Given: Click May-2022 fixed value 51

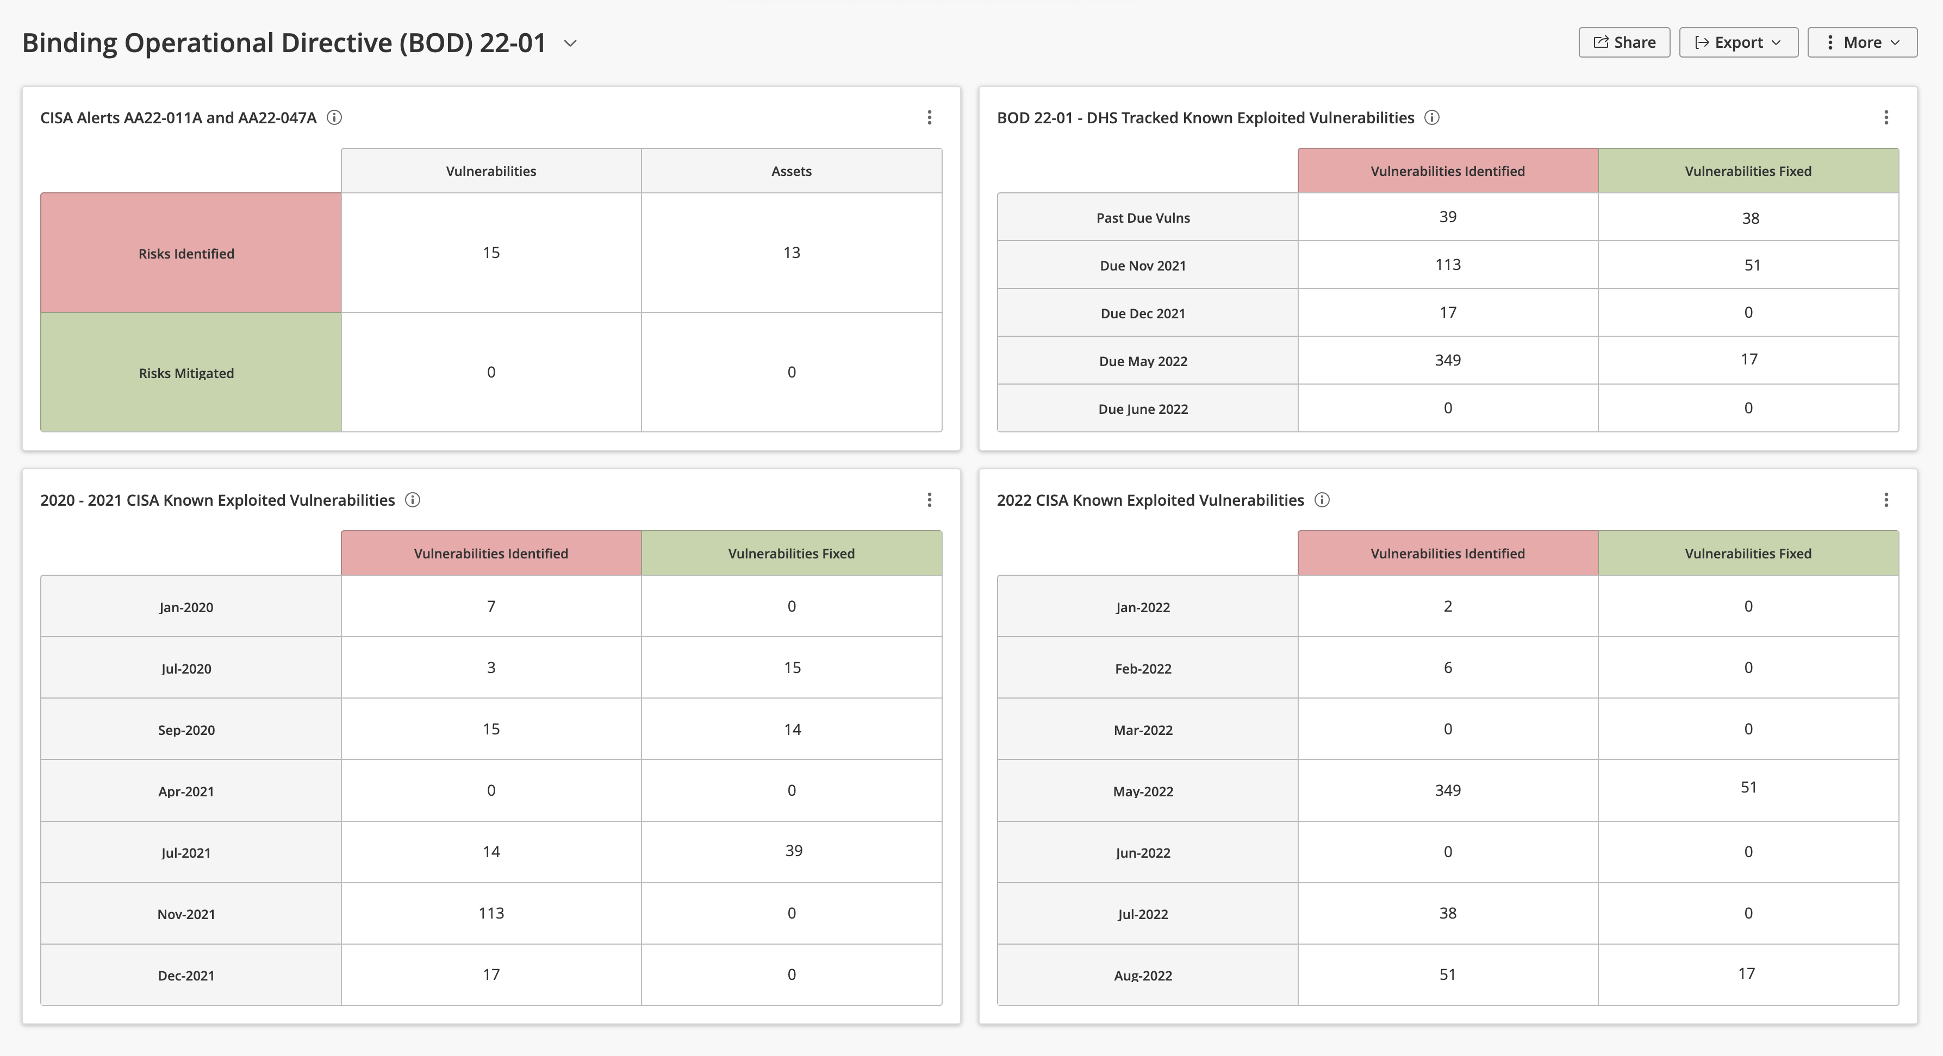Looking at the screenshot, I should coord(1748,788).
